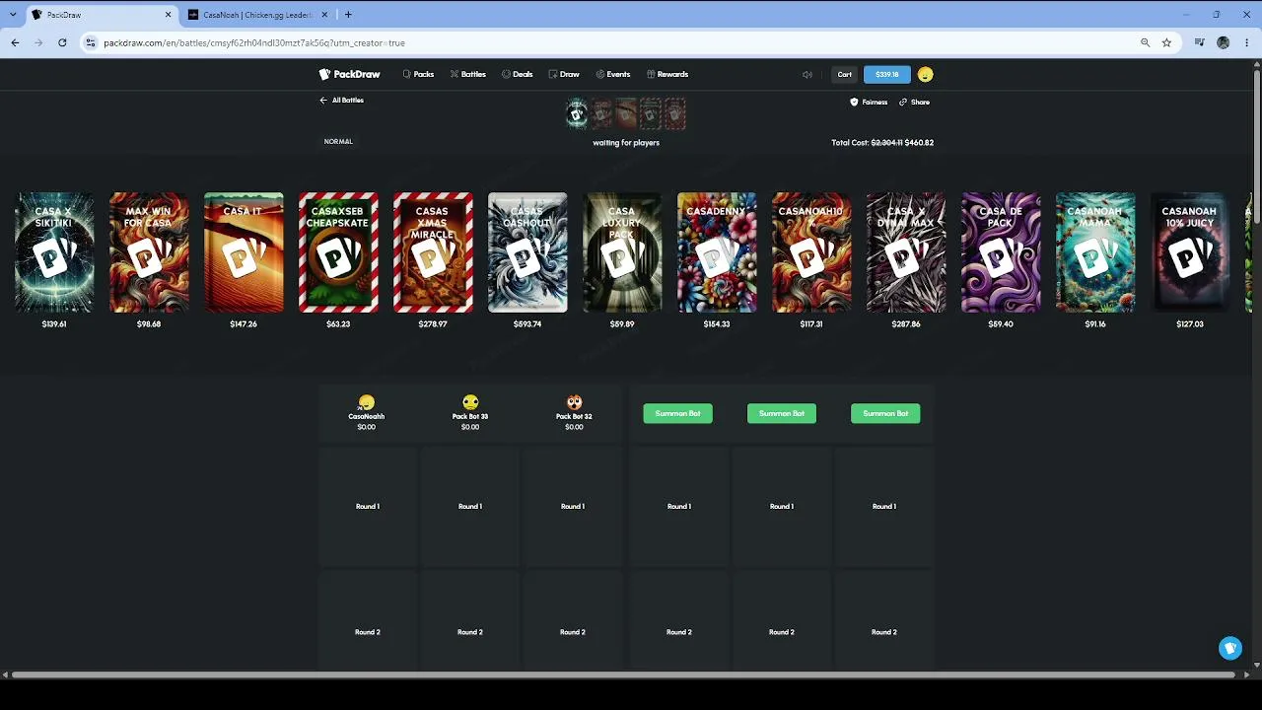Open the Cart
The height and width of the screenshot is (710, 1262).
(x=845, y=74)
